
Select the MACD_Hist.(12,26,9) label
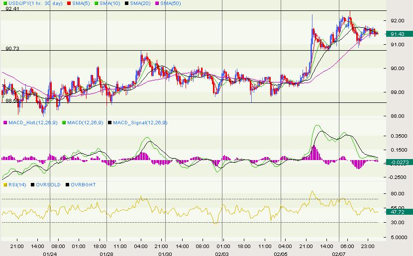tap(33, 123)
